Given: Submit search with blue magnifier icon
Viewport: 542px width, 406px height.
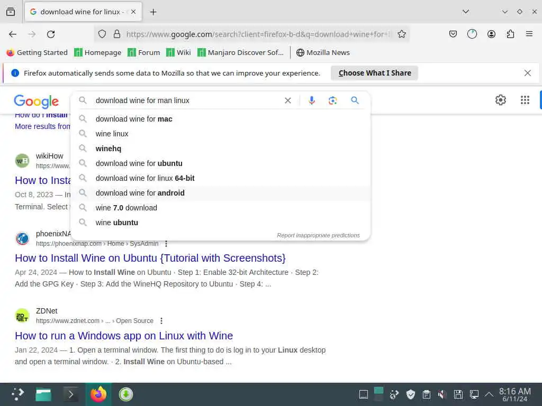Looking at the screenshot, I should point(355,100).
